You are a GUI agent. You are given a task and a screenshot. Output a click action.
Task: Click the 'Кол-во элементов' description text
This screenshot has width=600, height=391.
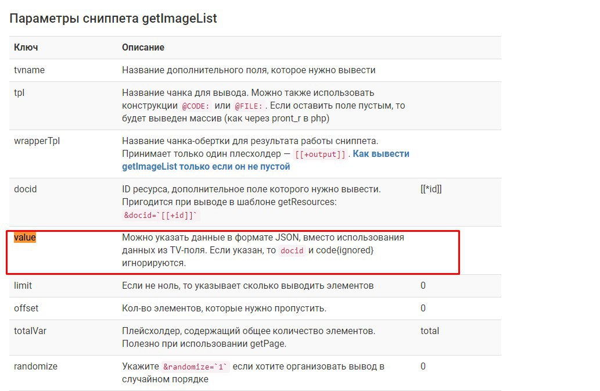click(x=224, y=308)
